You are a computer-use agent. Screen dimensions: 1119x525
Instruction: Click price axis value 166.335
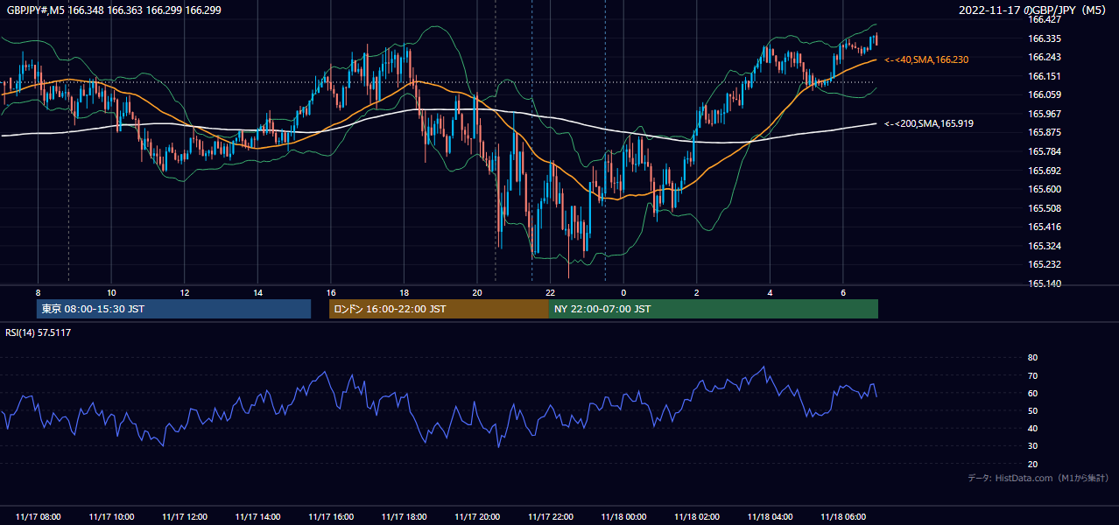[x=1045, y=38]
